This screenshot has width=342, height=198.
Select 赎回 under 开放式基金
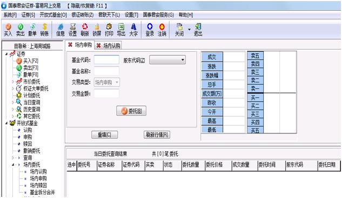(x=28, y=144)
